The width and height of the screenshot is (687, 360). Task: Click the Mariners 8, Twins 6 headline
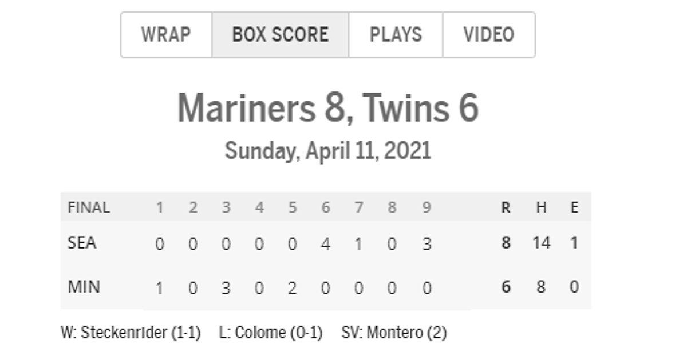tap(328, 108)
